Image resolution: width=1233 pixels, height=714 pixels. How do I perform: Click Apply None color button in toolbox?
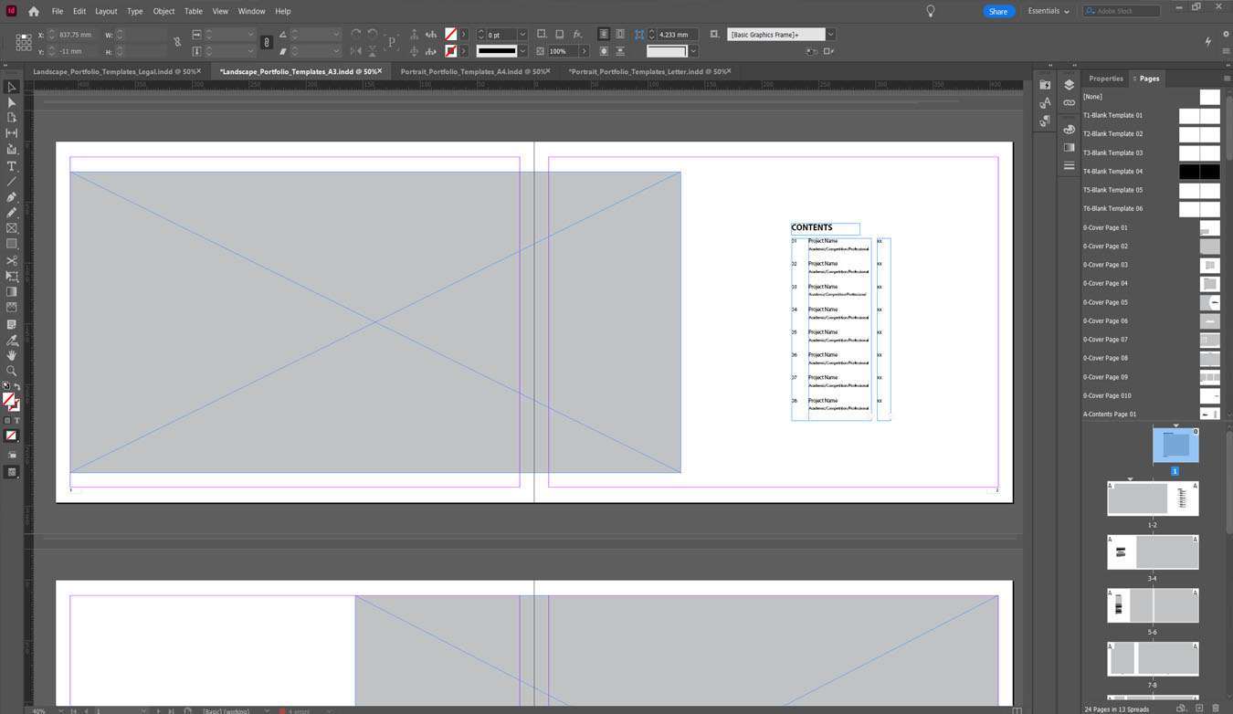tap(11, 436)
